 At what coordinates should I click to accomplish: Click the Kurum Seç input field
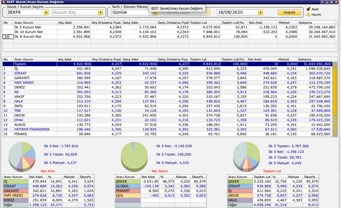pos(75,12)
